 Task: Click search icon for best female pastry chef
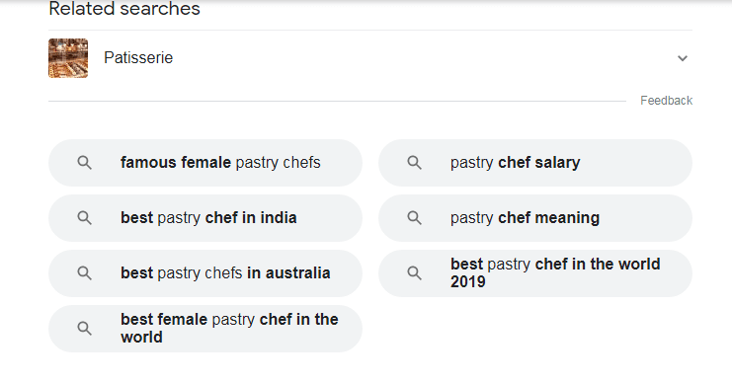pos(85,329)
